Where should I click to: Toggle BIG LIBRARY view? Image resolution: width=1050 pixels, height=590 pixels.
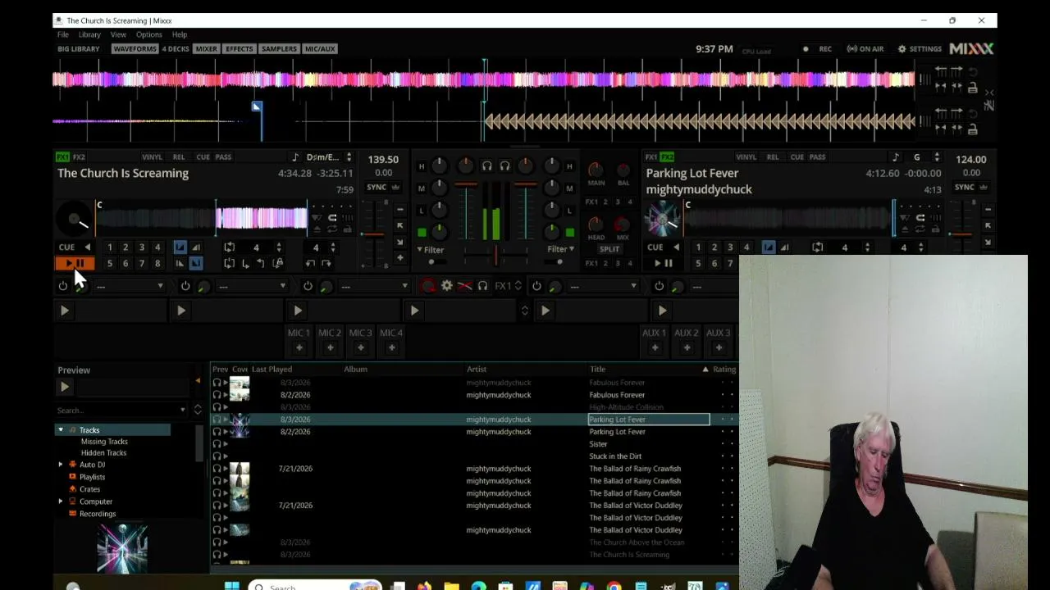[79, 49]
